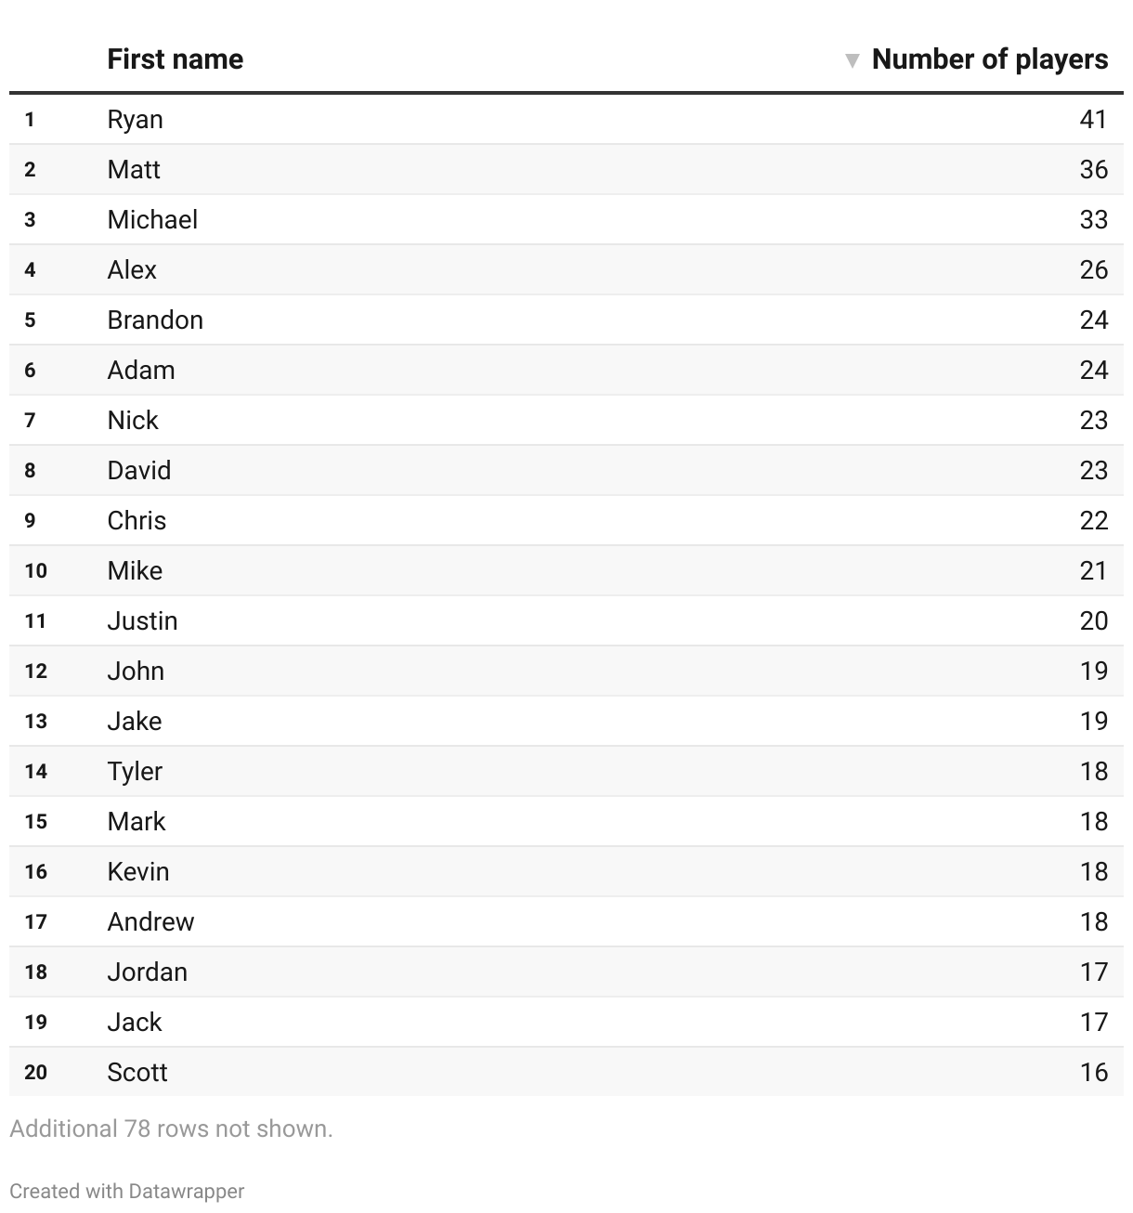Click the Matt name cell
The image size is (1133, 1213).
click(134, 170)
